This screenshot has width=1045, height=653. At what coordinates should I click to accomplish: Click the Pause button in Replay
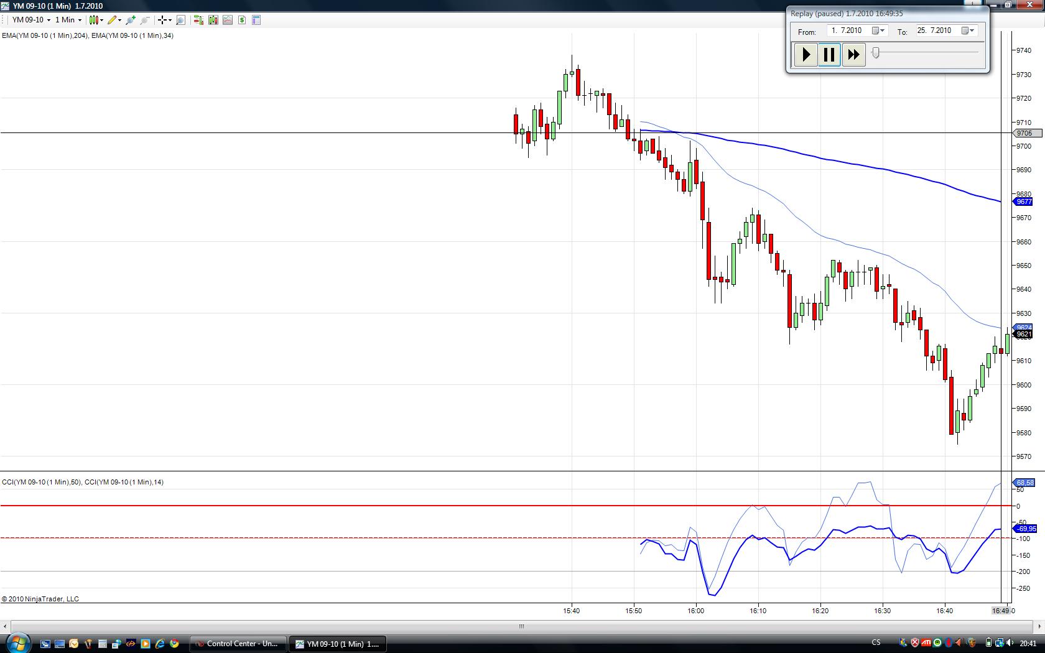pos(829,55)
